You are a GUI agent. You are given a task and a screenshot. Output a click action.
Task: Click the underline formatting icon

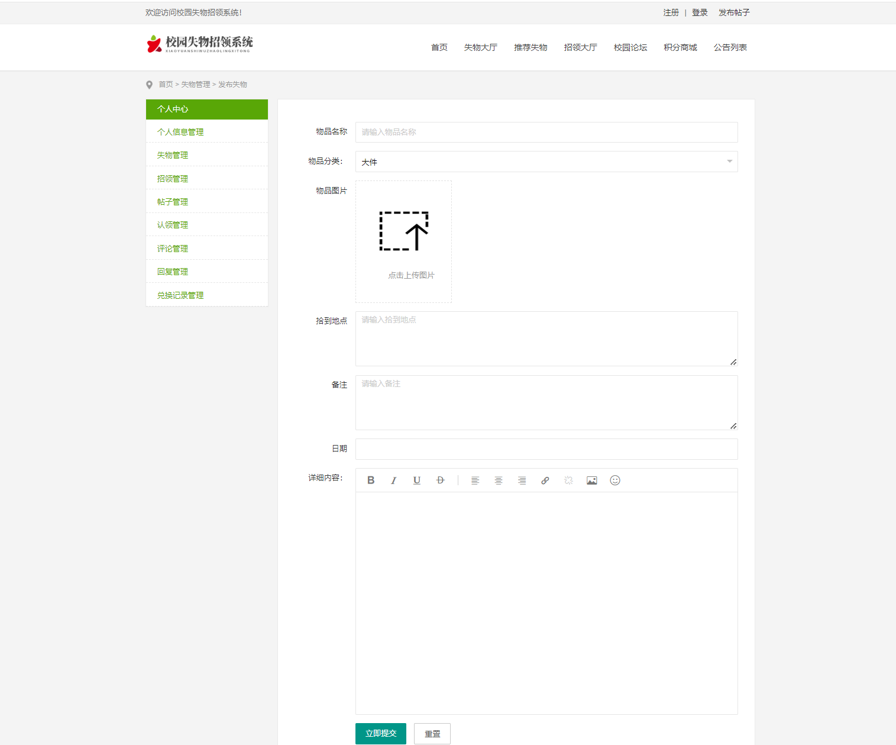pos(417,480)
